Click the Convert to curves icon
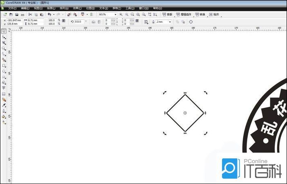Image resolution: width=287 pixels, height=184 pixels. coord(191,22)
